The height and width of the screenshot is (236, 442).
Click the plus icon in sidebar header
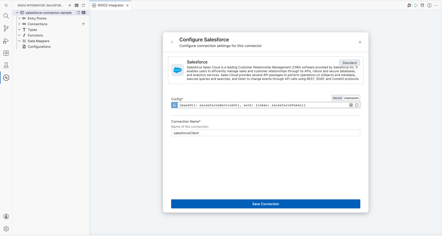point(70,5)
